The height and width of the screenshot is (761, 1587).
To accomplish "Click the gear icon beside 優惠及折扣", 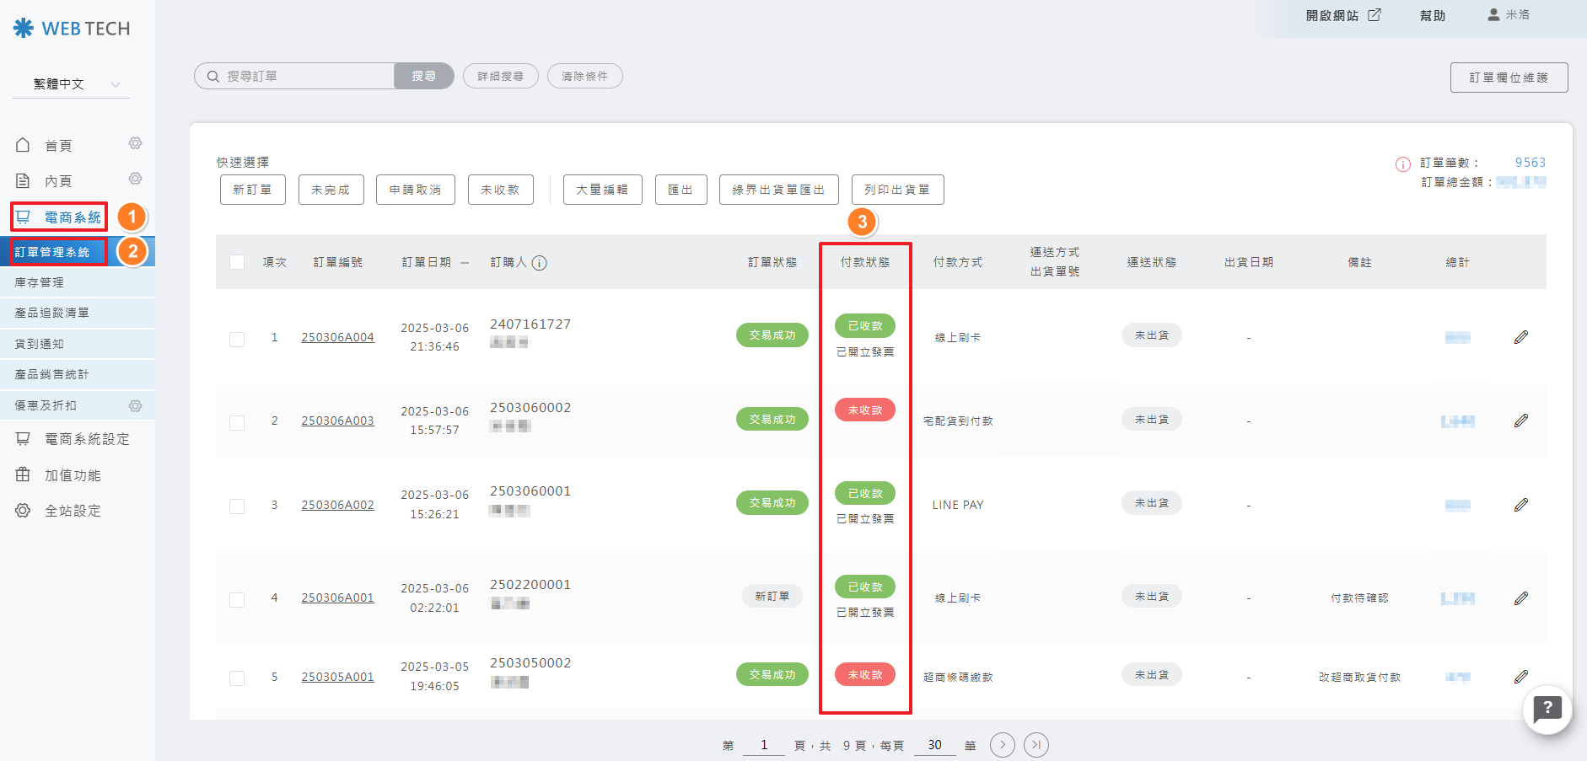I will pyautogui.click(x=135, y=406).
